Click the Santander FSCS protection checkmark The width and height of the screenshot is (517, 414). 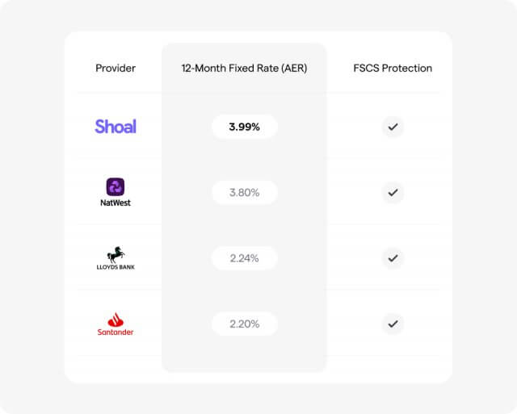point(393,324)
